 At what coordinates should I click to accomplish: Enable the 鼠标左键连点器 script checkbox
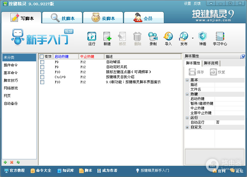(42, 72)
